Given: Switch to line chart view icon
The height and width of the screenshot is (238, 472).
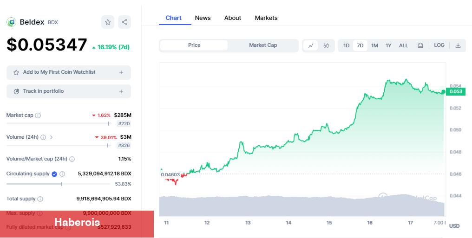Looking at the screenshot, I should [x=311, y=45].
